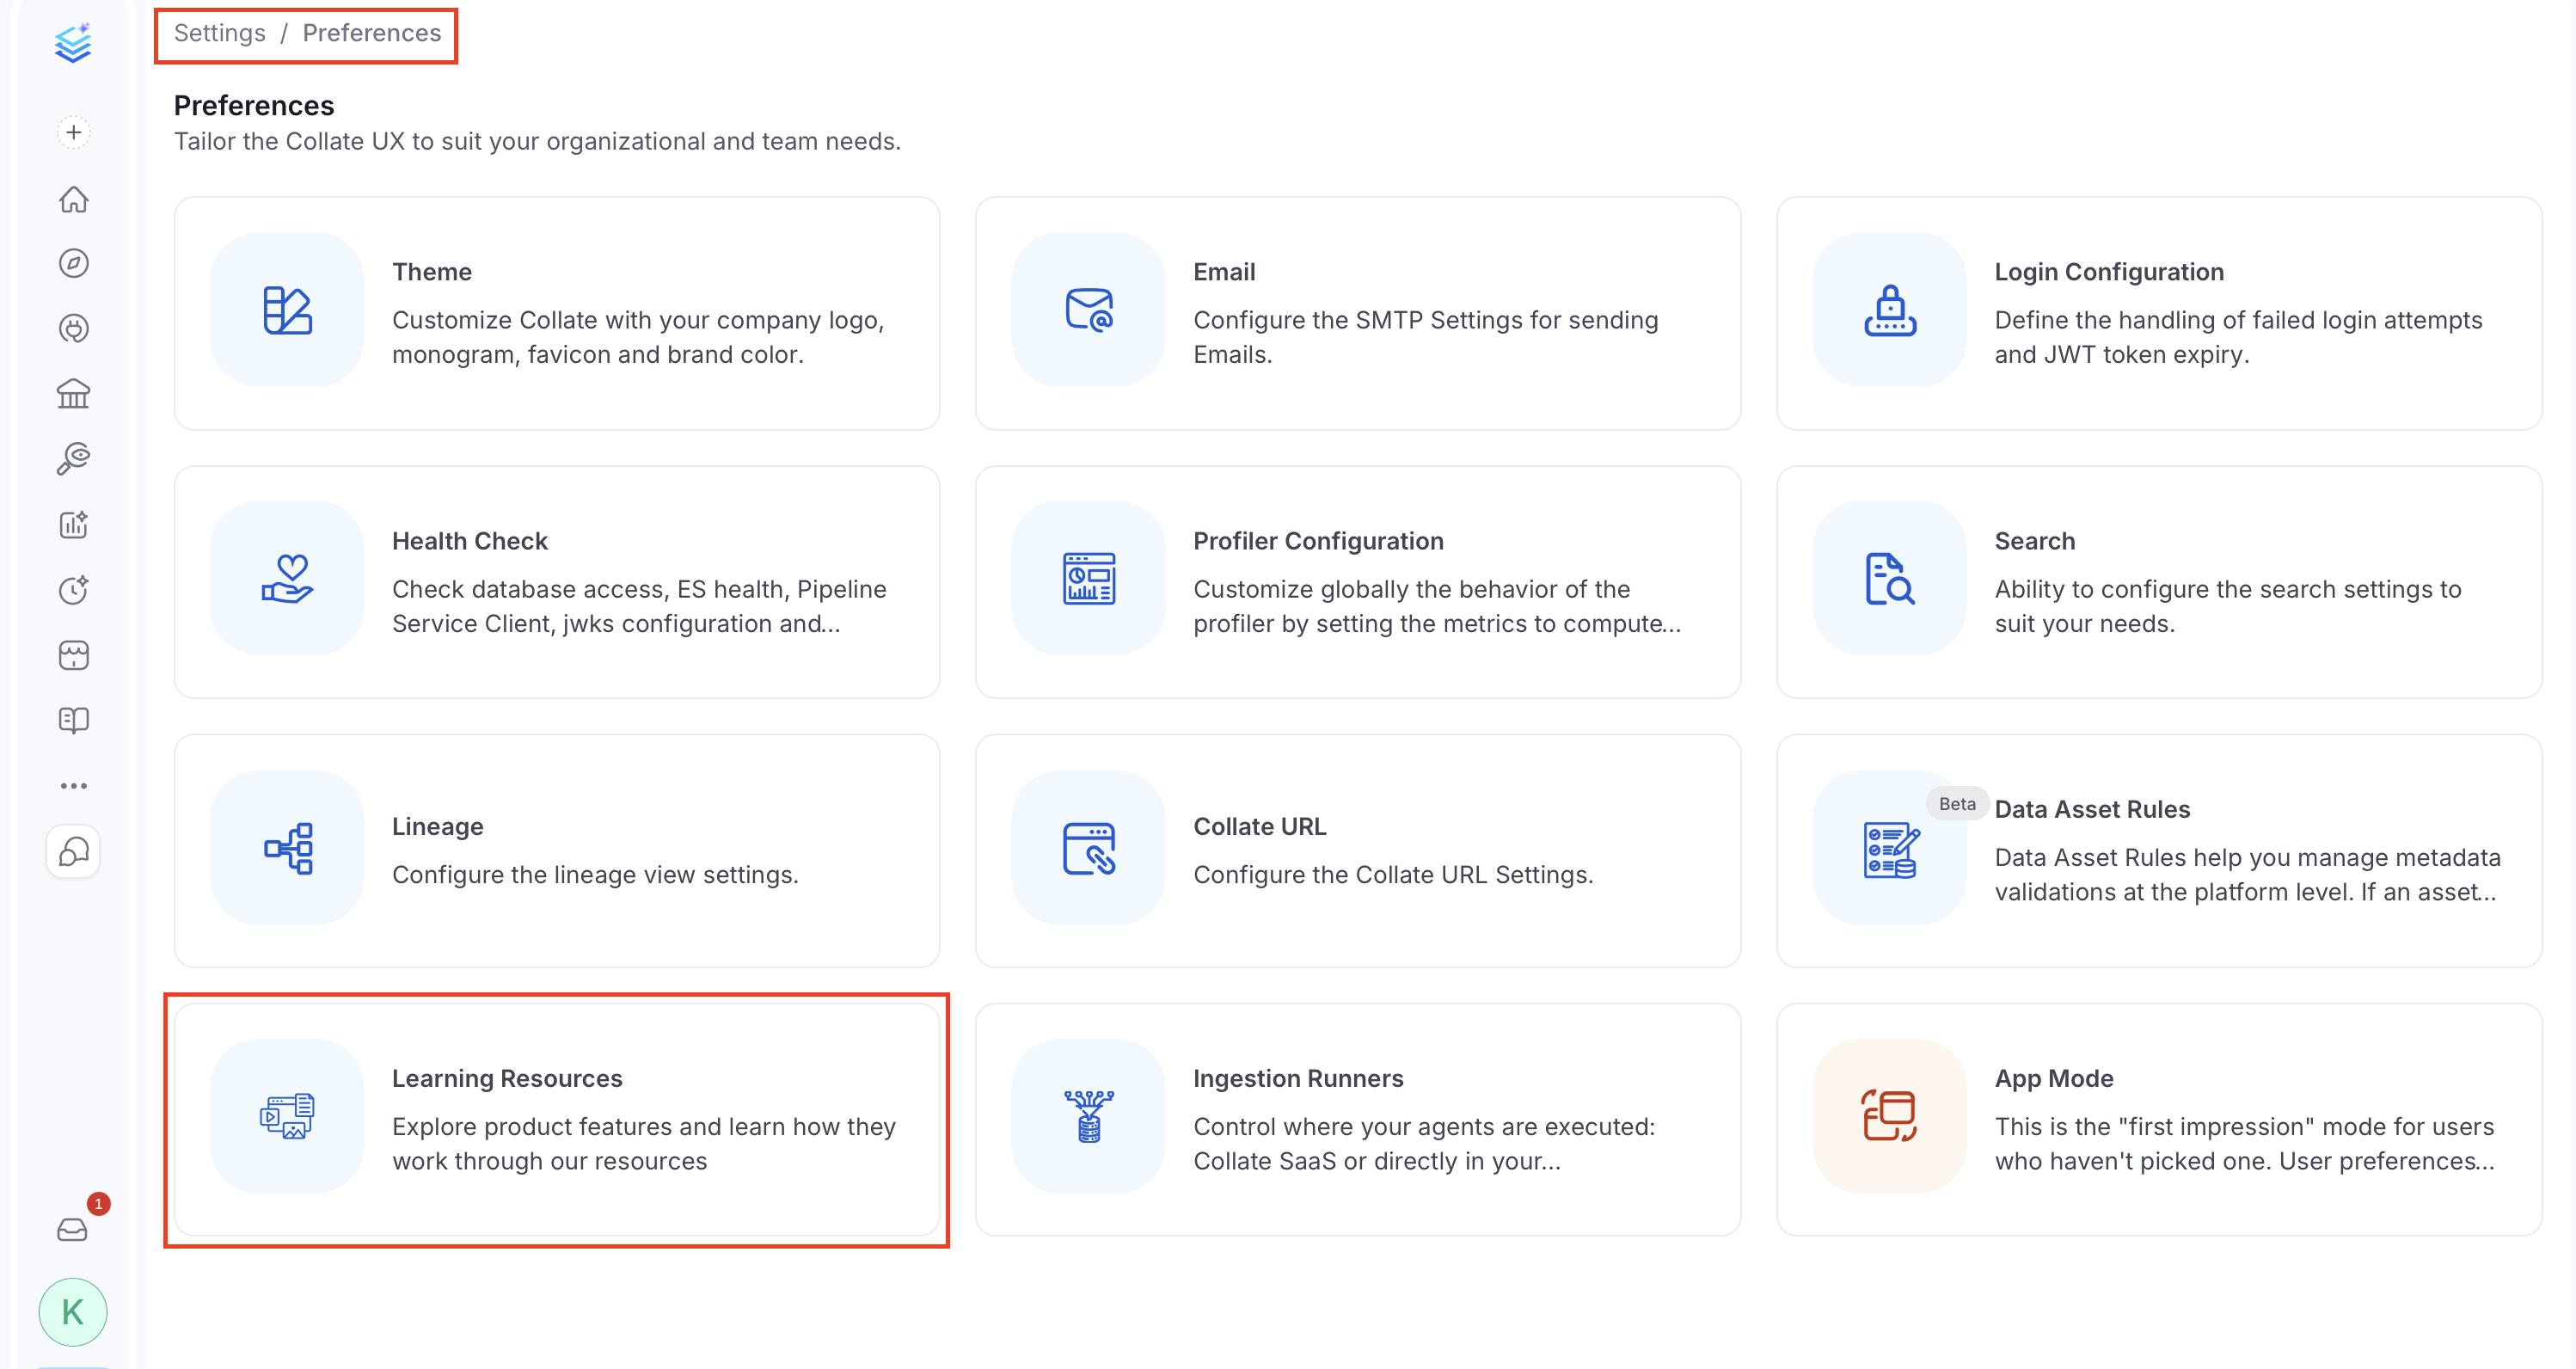Click the Login Configuration padlock icon
This screenshot has height=1369, width=2576.
point(1889,310)
